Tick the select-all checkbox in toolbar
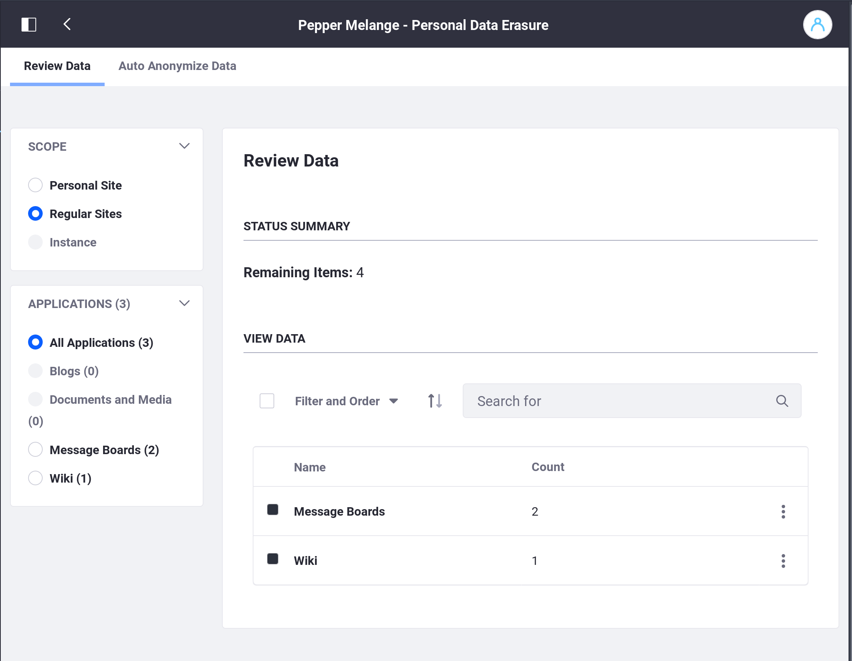852x661 pixels. coord(267,401)
